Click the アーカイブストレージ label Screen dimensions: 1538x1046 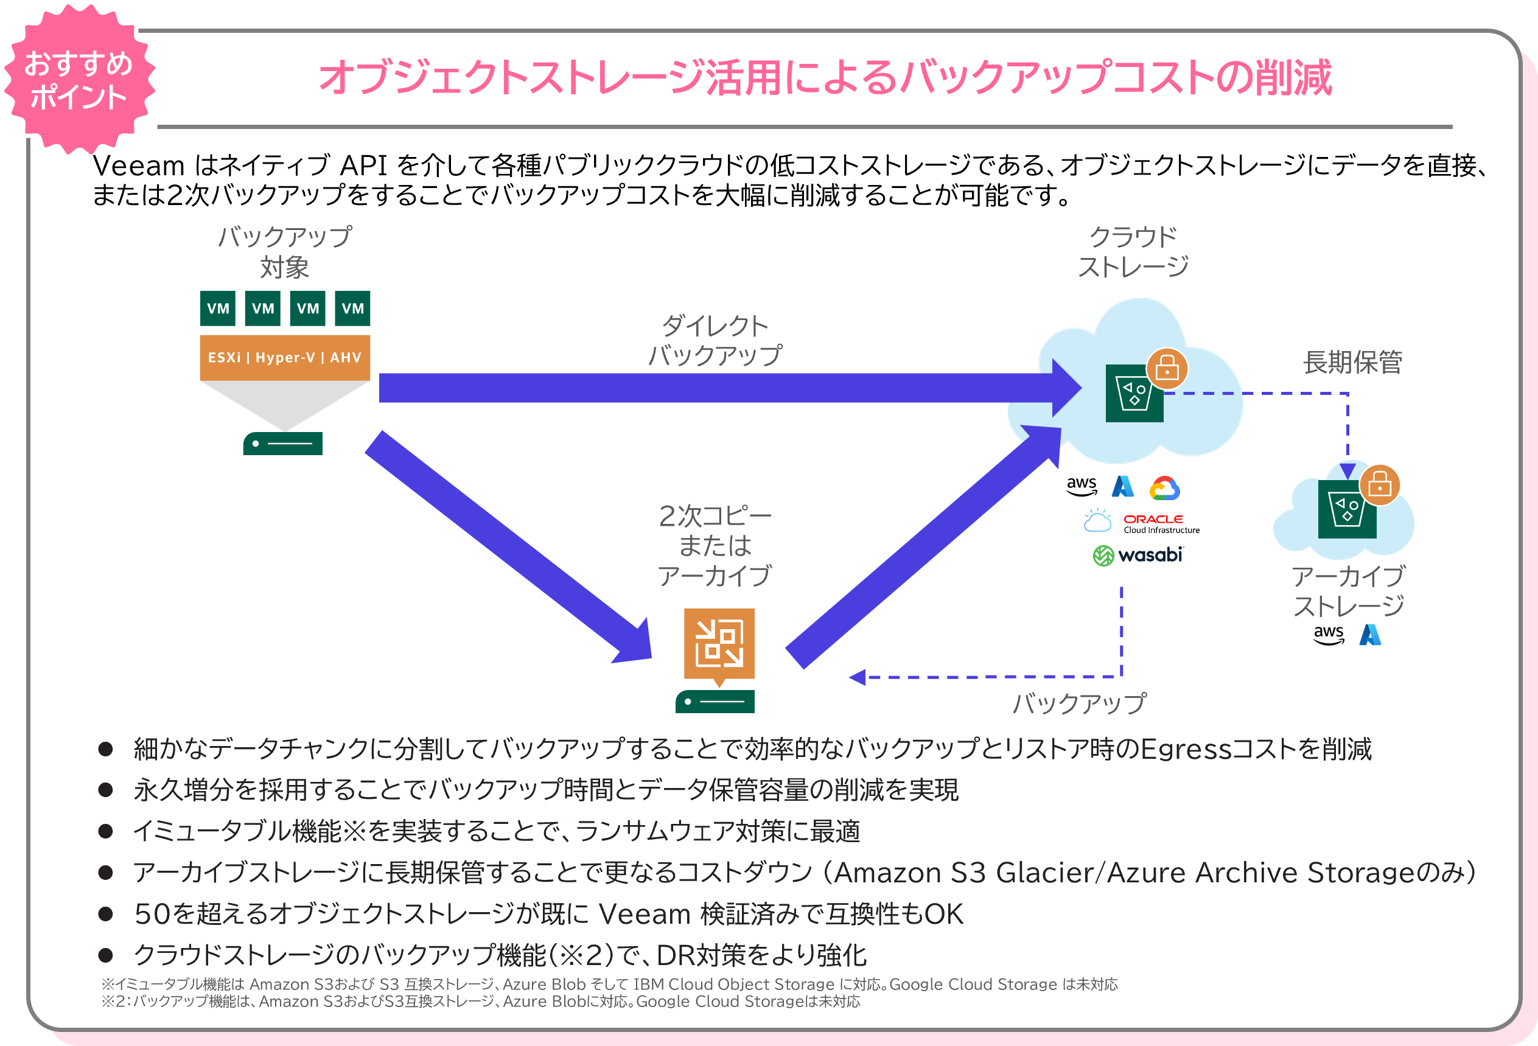1348,591
